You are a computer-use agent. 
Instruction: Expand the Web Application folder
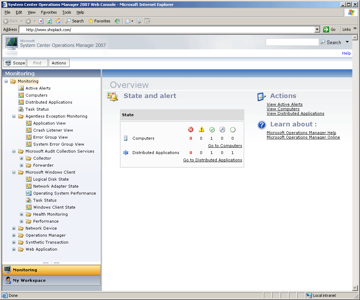14,250
